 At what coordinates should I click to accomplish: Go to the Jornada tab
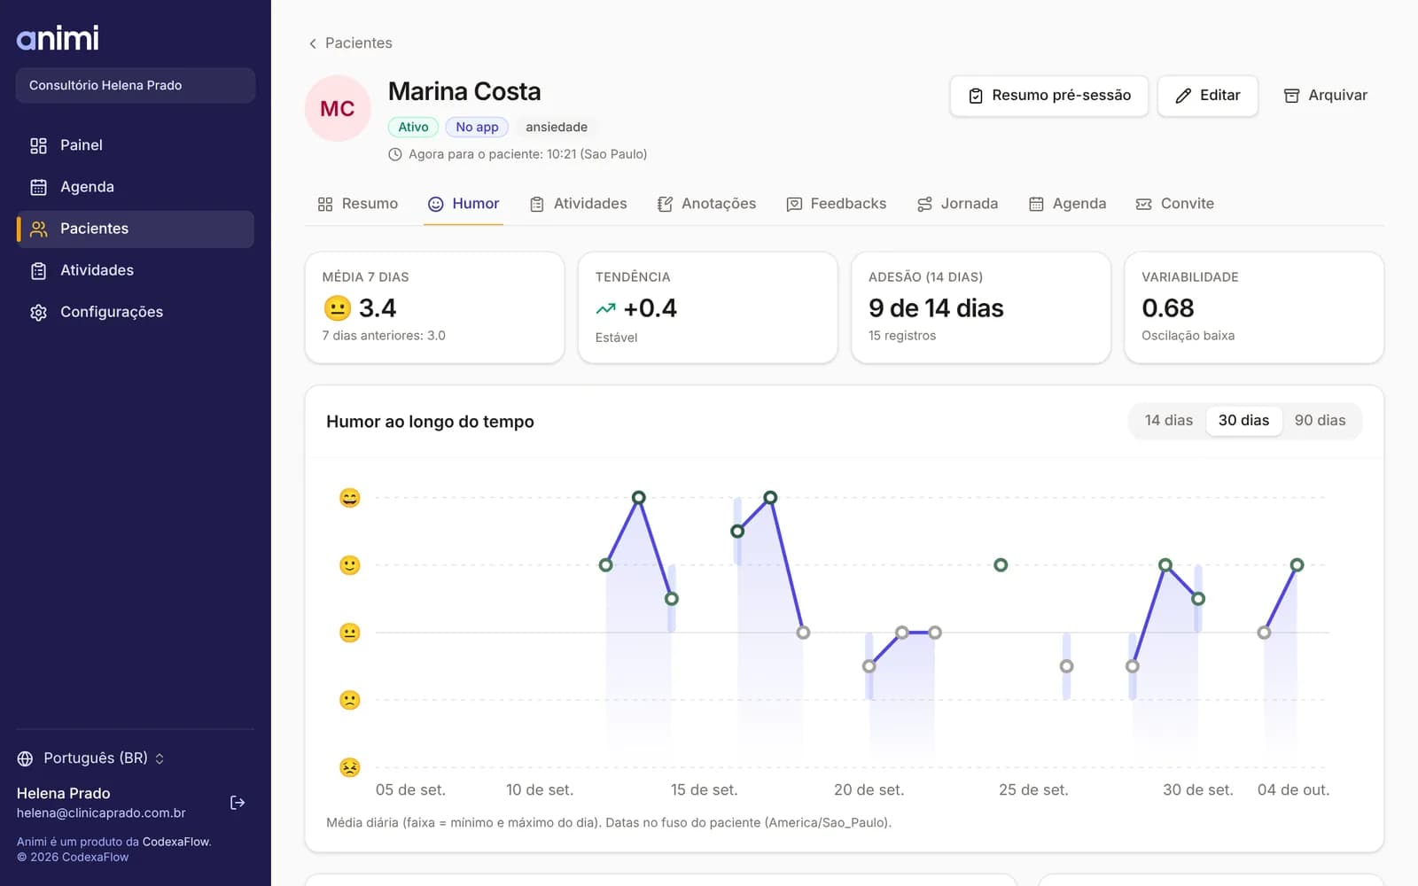click(957, 204)
